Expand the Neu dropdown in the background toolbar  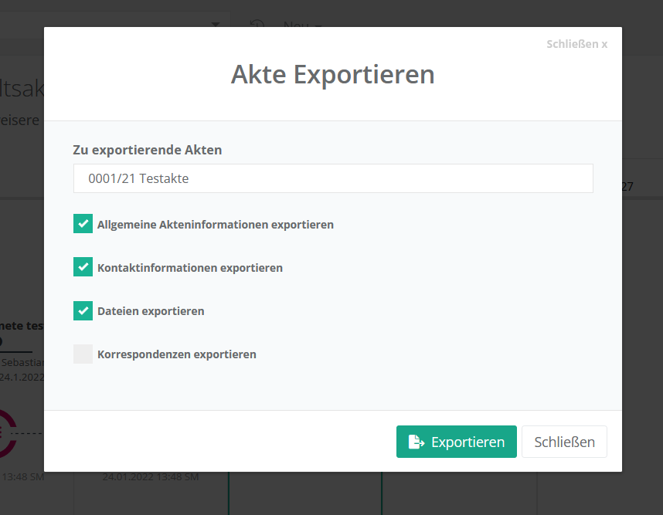click(x=301, y=25)
